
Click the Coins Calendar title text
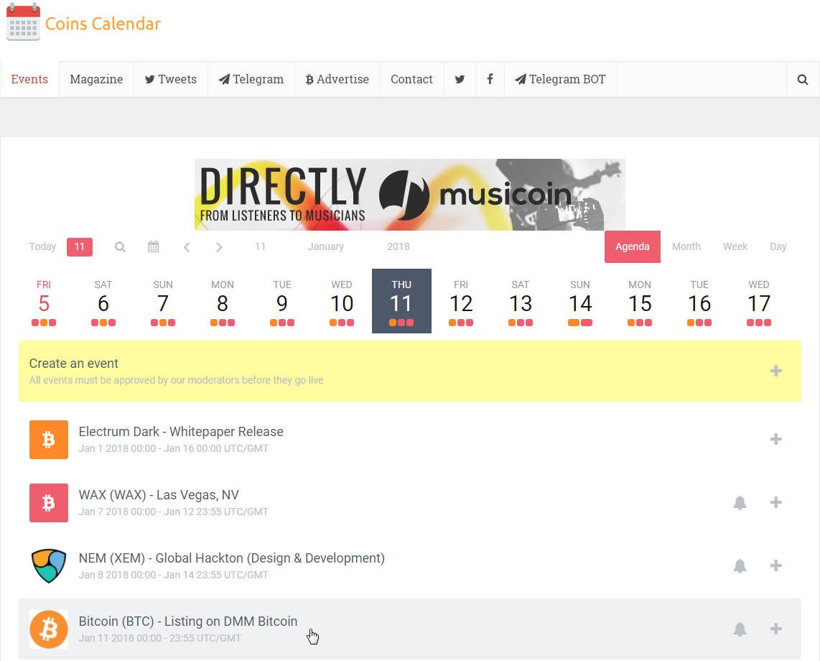click(x=103, y=24)
